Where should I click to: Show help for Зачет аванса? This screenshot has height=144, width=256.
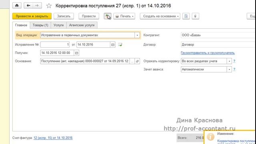(x=234, y=69)
